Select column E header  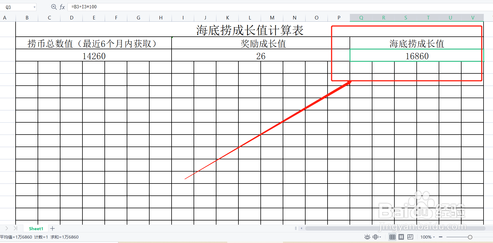point(94,18)
